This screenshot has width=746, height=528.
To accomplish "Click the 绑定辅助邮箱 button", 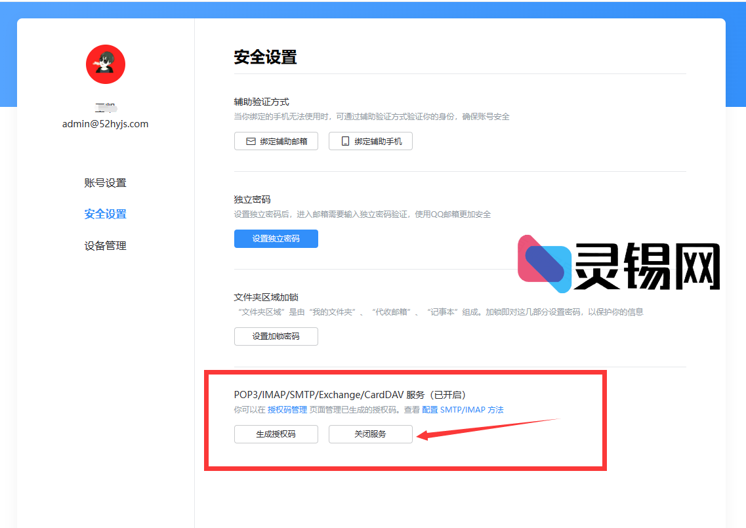I will (276, 140).
